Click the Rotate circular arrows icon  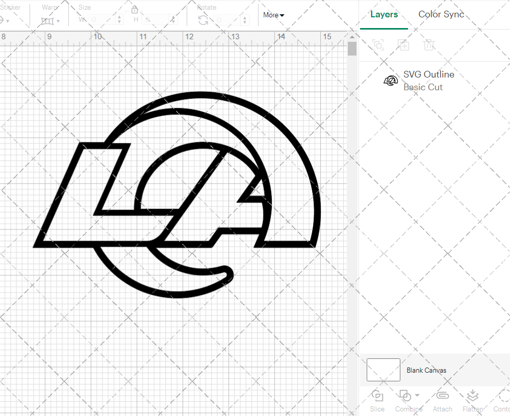[203, 20]
